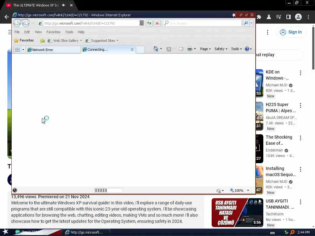Click the Internet Explorer forward arrow button
Screen dimensions: 315x236
coord(26,23)
